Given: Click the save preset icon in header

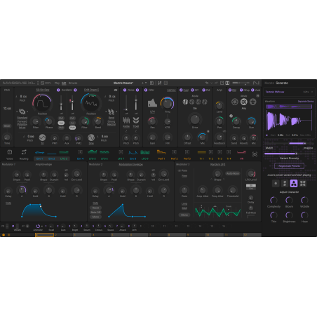Looking at the screenshot, I should 151,83.
